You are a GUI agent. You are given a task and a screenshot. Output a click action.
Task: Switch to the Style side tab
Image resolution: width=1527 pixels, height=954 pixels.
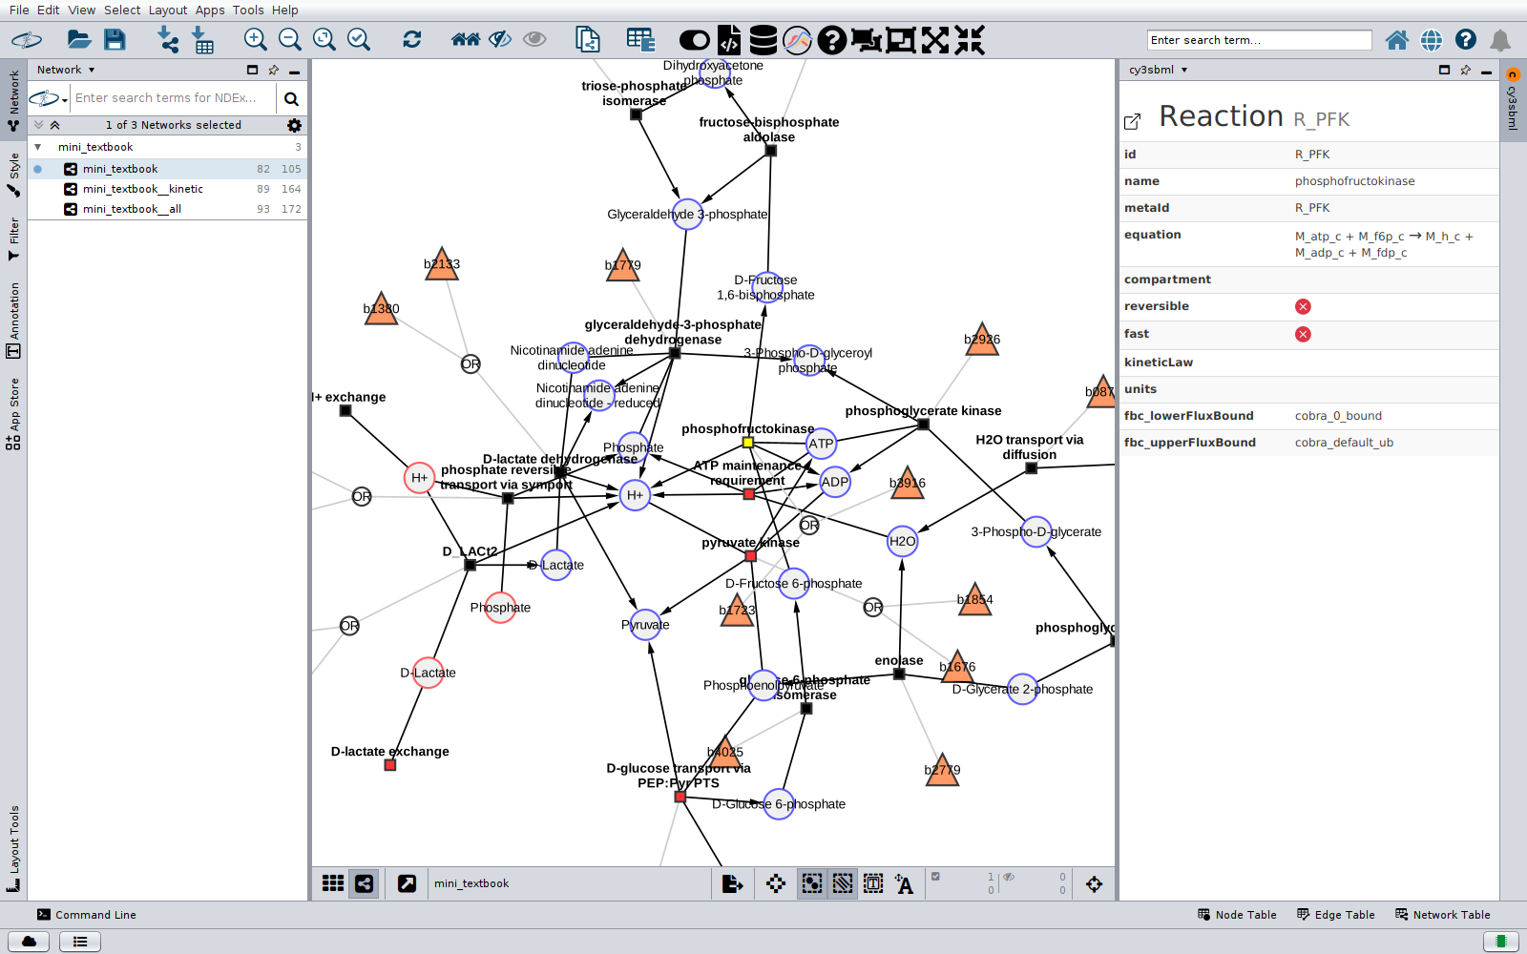point(13,176)
